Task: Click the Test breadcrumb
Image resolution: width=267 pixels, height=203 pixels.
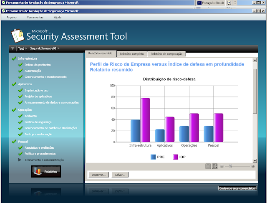Action: tap(21, 48)
